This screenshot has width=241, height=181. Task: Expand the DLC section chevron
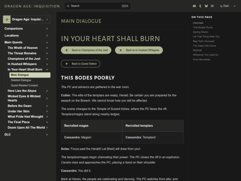tap(47, 135)
